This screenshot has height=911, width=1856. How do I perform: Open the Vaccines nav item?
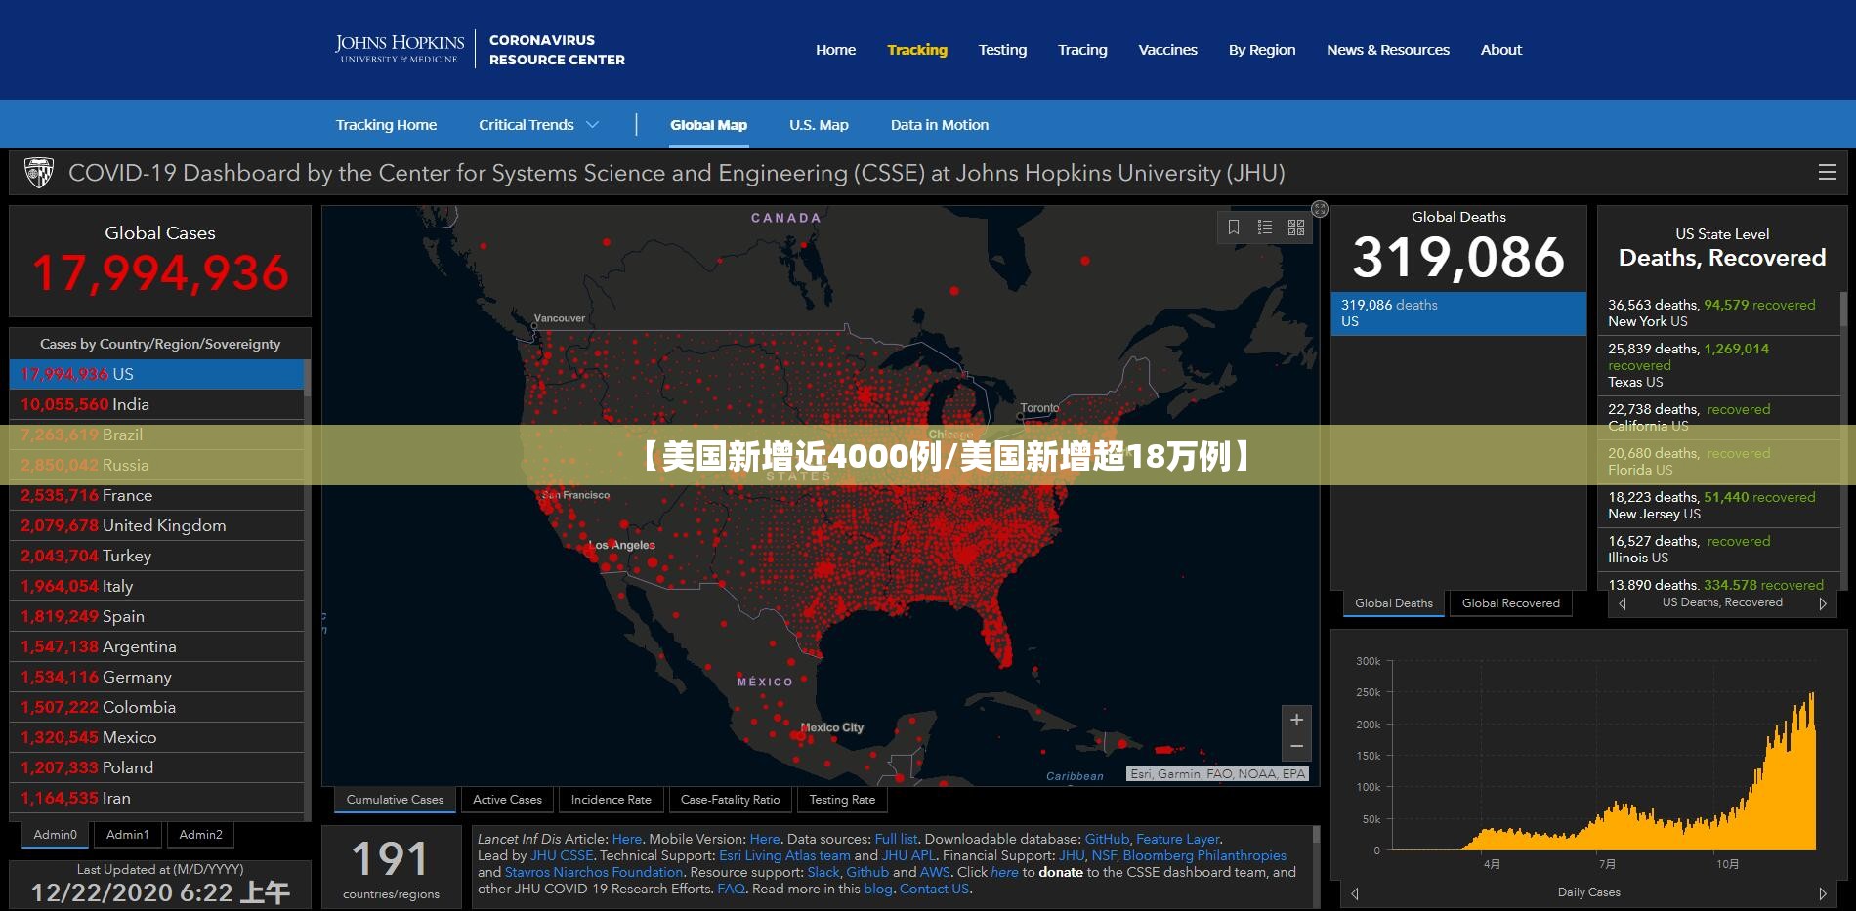1167,50
